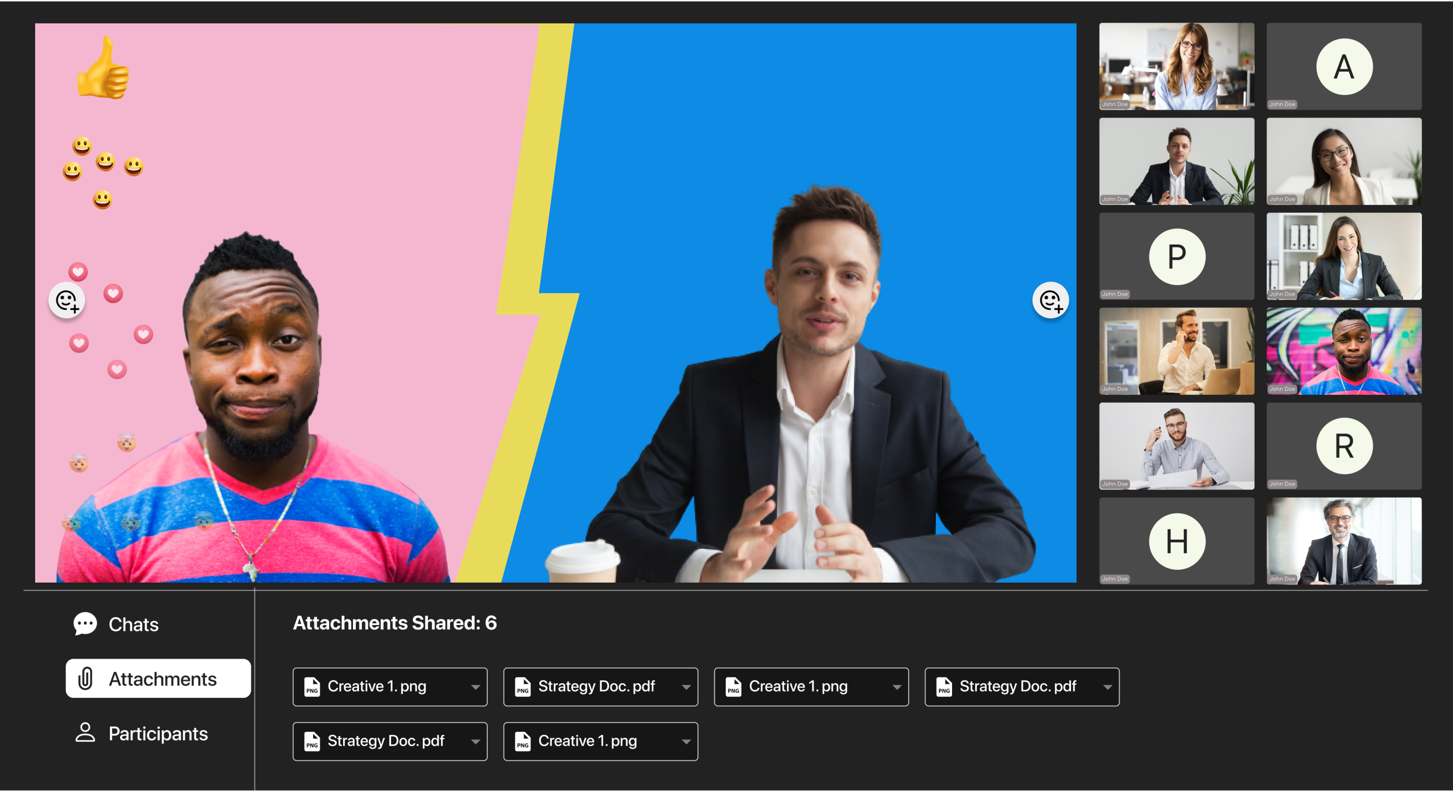The height and width of the screenshot is (791, 1453).
Task: Click the add reaction icon on pink video
Action: pos(67,301)
